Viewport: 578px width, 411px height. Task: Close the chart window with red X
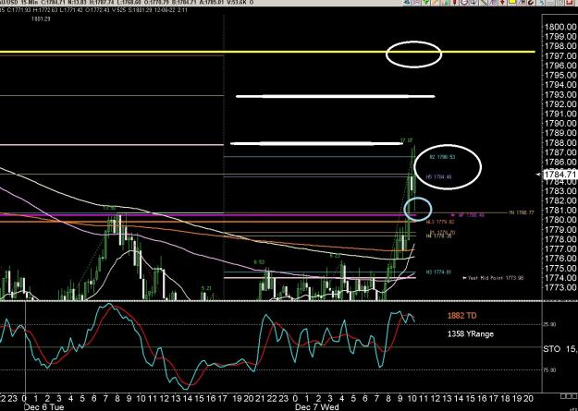(x=569, y=2)
